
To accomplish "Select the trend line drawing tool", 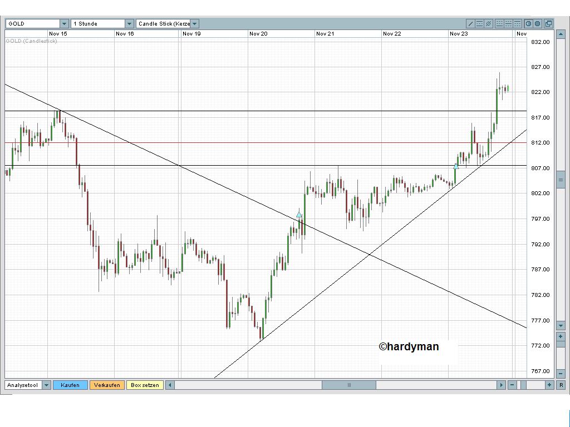I will pyautogui.click(x=470, y=24).
